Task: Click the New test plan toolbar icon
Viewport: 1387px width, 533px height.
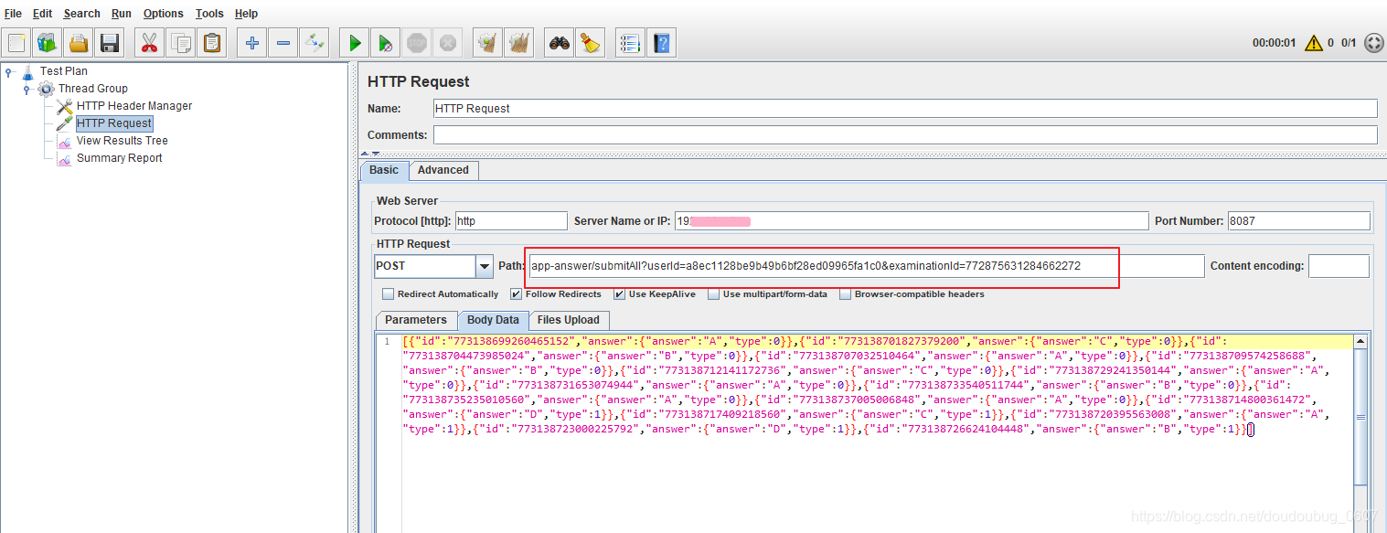Action: pyautogui.click(x=16, y=43)
